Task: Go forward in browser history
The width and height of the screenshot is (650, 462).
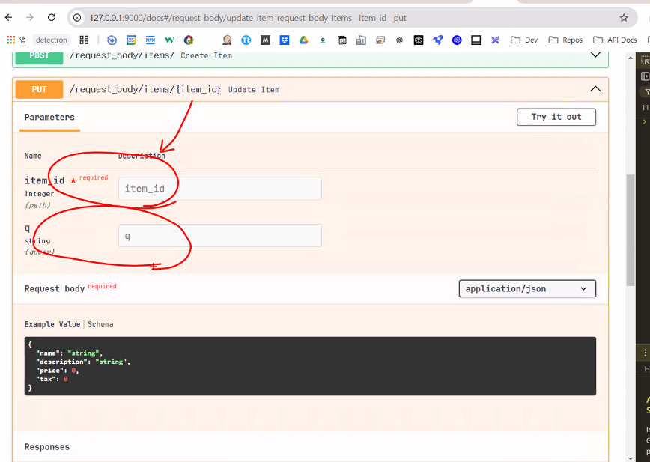Action: click(x=30, y=17)
